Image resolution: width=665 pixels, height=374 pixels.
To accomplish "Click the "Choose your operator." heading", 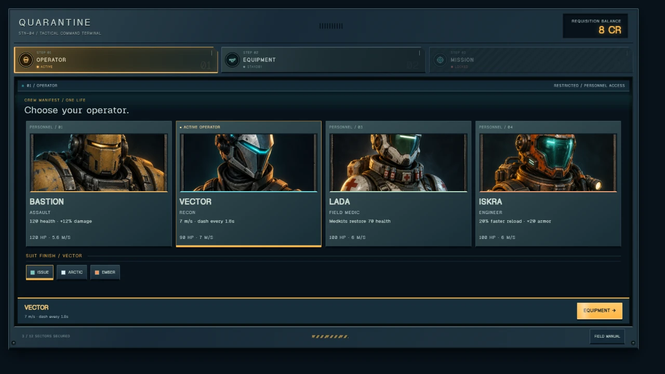I will point(76,110).
